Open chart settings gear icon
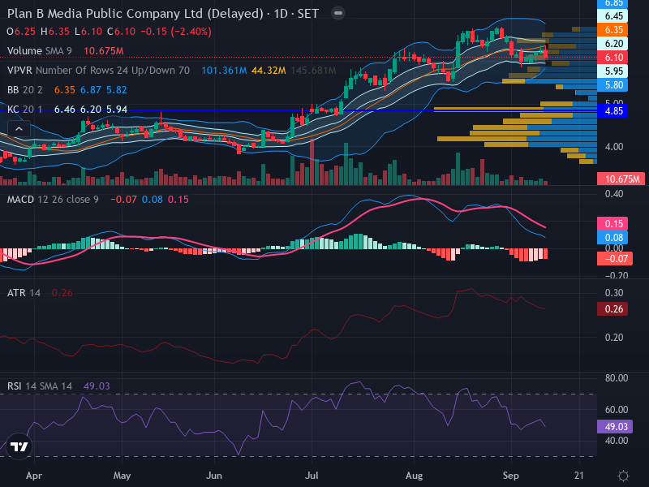This screenshot has width=649, height=487. point(623,476)
